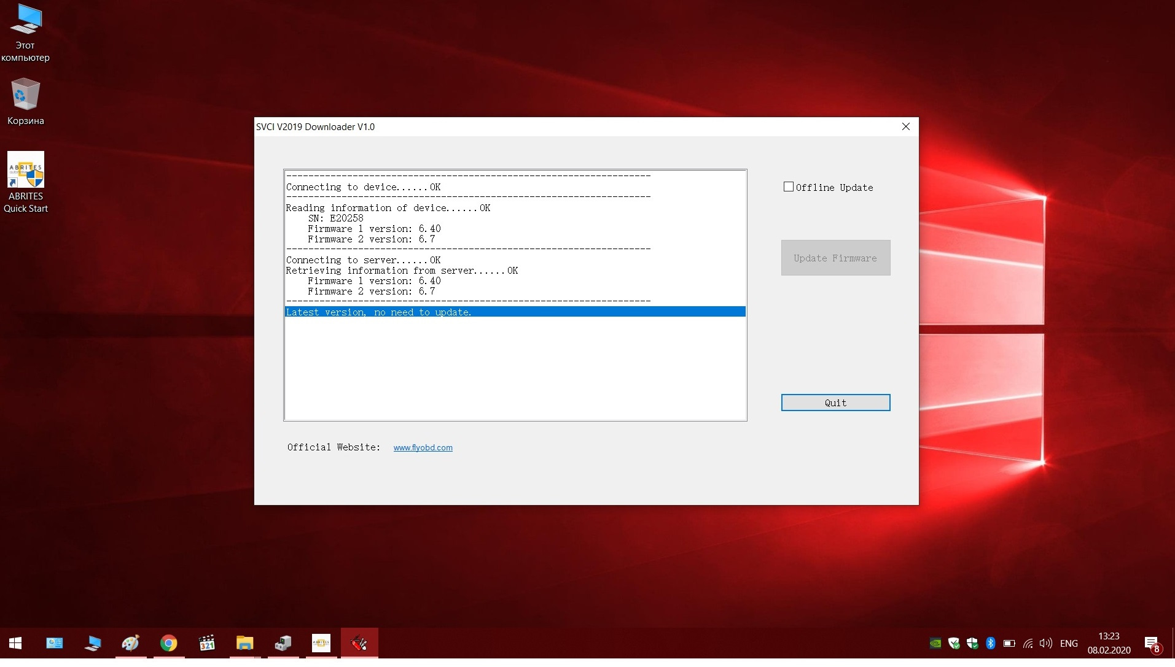Screen dimensions: 1175x667
Task: Close the SVCI V2019 Downloader window
Action: (905, 127)
